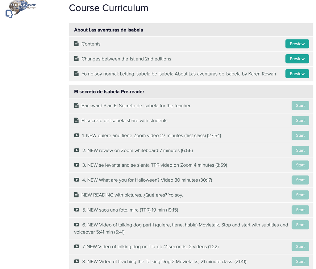Click video icon for Zoom whiteboard review

tap(77, 150)
